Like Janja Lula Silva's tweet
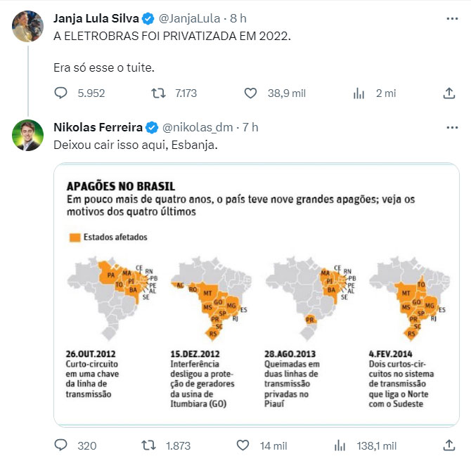The image size is (471, 463). [250, 93]
